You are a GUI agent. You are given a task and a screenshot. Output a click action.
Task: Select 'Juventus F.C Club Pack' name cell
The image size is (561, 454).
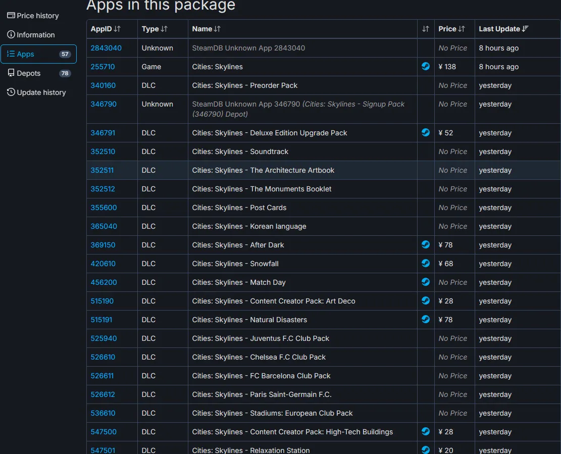[x=302, y=338]
